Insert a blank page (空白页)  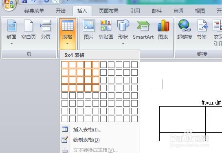[29, 30]
